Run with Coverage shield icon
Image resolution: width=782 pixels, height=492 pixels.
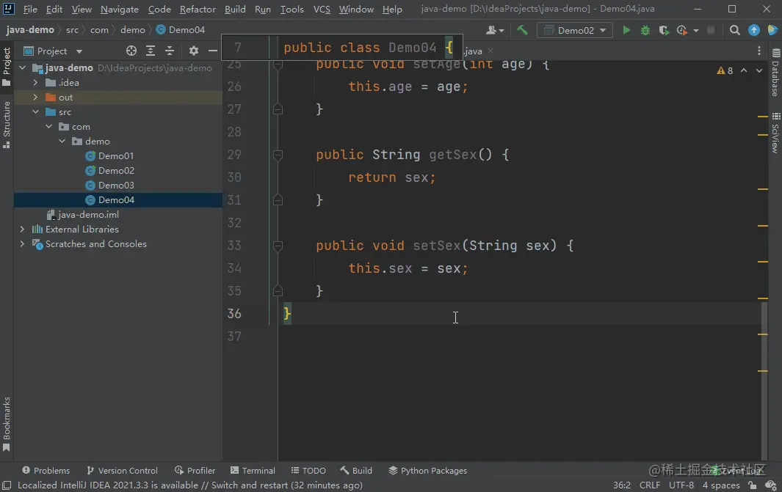[x=664, y=30]
